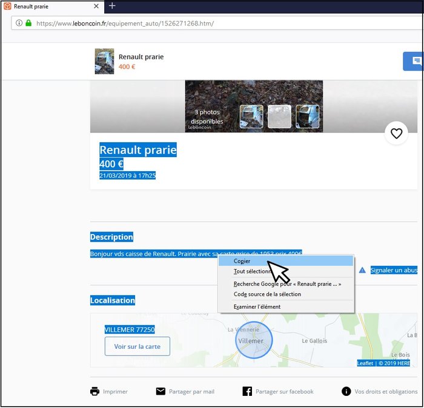Click the © 2019 HERE attribution text
The width and height of the screenshot is (424, 408).
tap(394, 363)
